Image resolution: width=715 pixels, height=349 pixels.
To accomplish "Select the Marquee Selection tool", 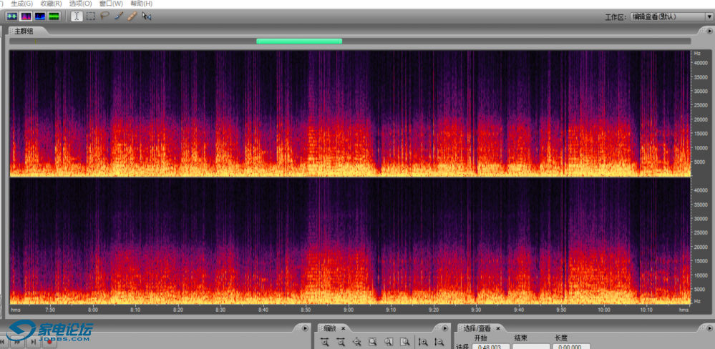I will click(91, 16).
